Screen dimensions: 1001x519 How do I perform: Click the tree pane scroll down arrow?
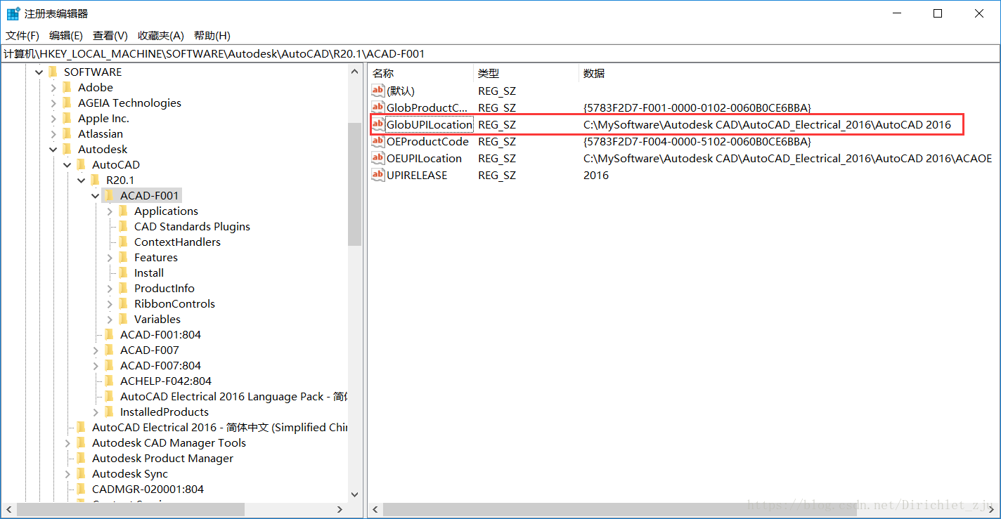point(354,495)
